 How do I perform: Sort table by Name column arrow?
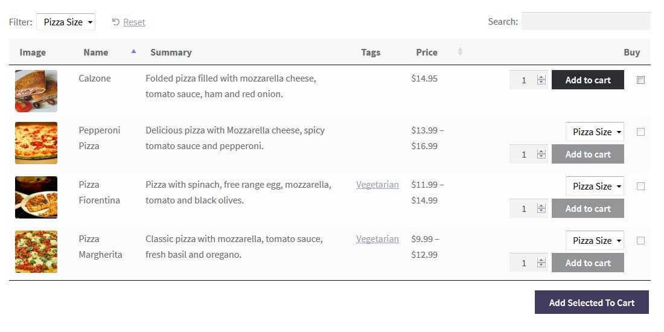[x=133, y=52]
